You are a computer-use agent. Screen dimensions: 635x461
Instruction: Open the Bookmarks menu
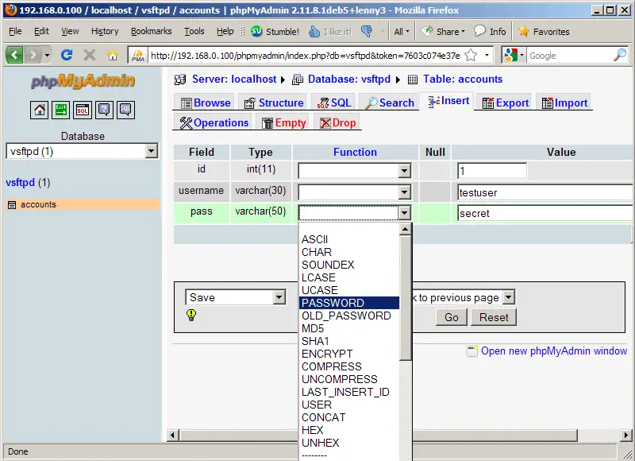point(151,31)
